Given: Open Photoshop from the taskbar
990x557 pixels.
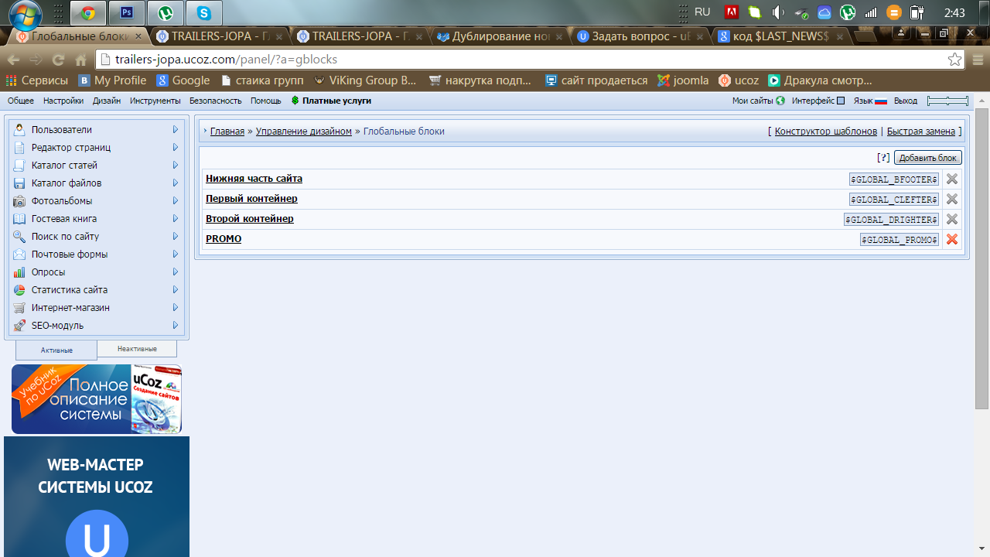Looking at the screenshot, I should tap(127, 12).
